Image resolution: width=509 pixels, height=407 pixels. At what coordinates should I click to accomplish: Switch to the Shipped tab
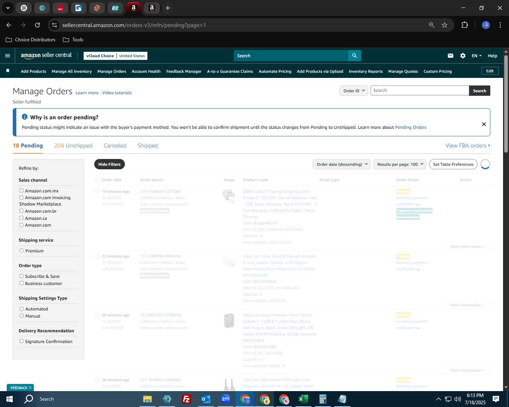148,145
